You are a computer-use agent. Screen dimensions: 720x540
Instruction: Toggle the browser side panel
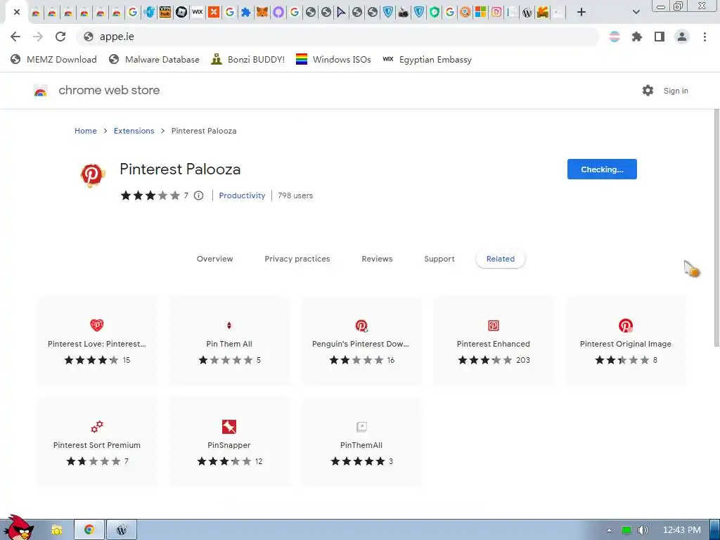660,37
